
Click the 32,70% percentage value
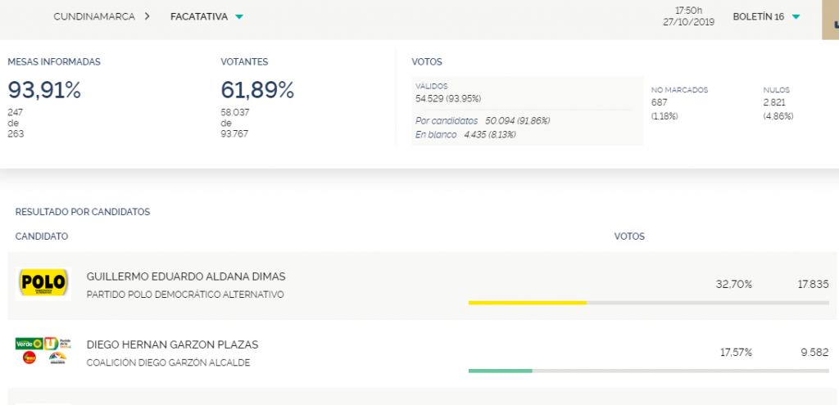tap(734, 285)
